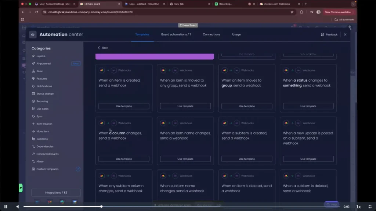The height and width of the screenshot is (211, 376).
Task: Click the Feedback button
Action: pyautogui.click(x=329, y=34)
